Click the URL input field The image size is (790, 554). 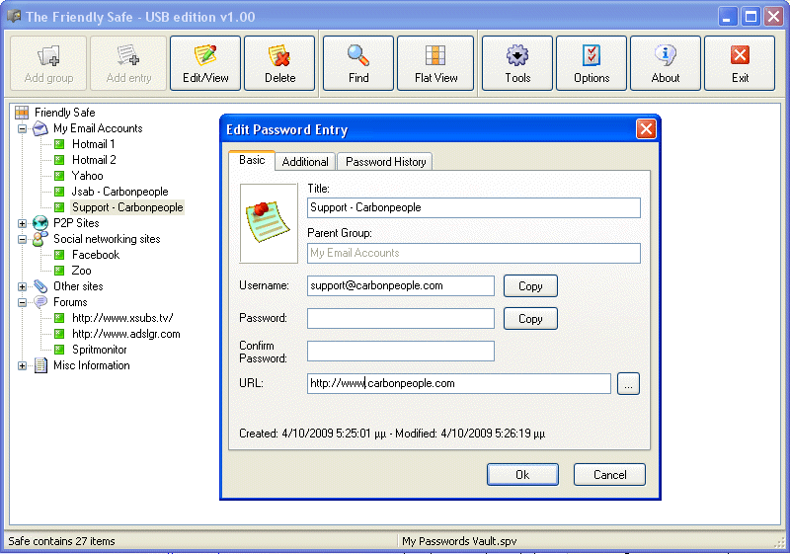point(459,383)
